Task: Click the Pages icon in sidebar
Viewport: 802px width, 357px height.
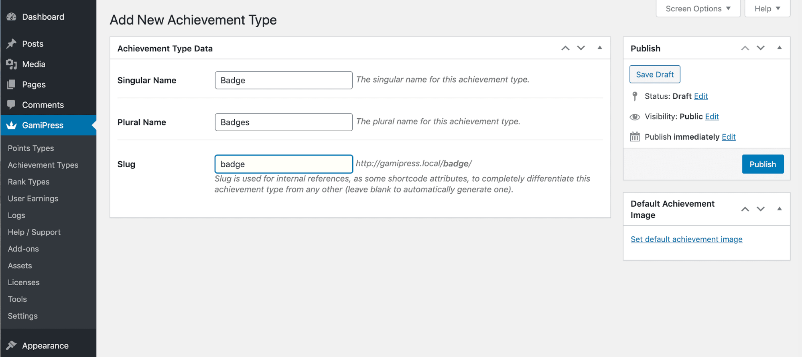Action: (11, 85)
